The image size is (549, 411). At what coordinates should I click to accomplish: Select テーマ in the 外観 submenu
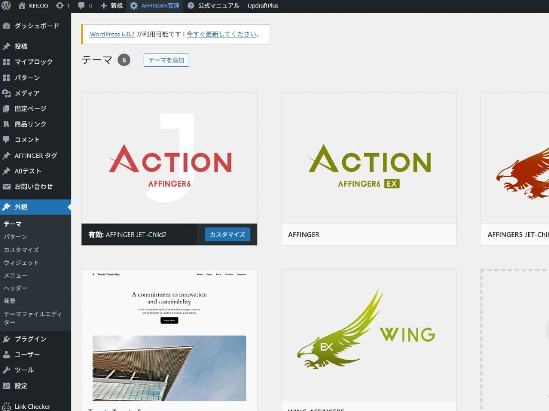point(13,224)
